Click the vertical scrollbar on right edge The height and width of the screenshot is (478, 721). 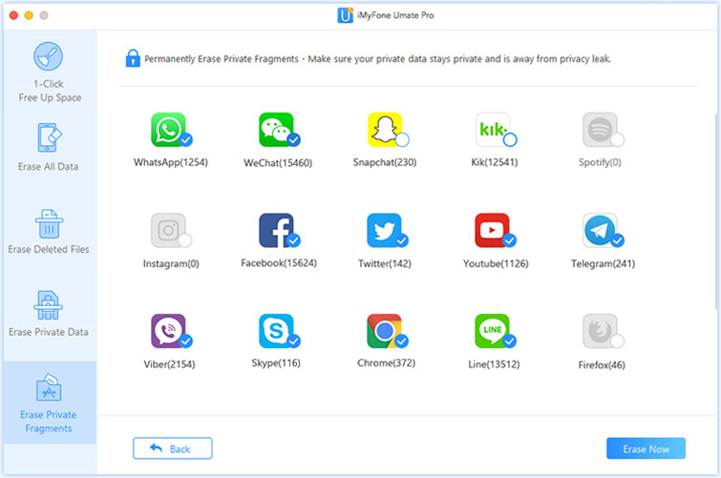point(717,212)
